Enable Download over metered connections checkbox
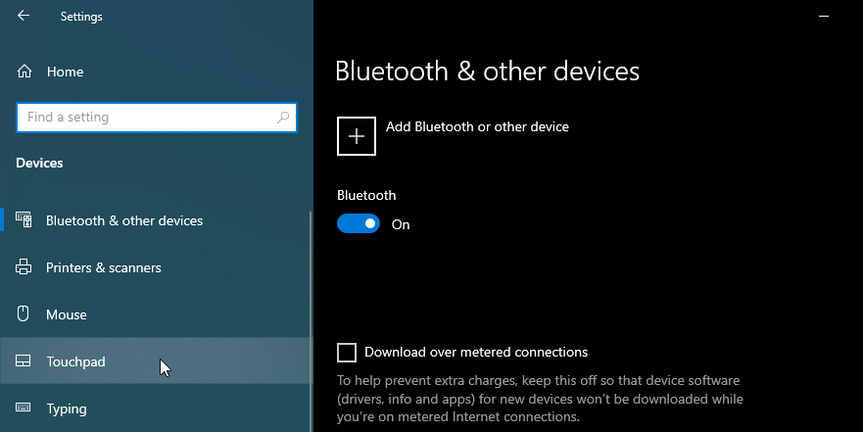 point(347,353)
